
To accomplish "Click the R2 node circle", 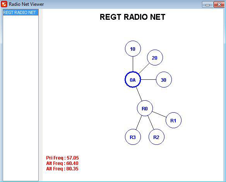I will point(156,137).
